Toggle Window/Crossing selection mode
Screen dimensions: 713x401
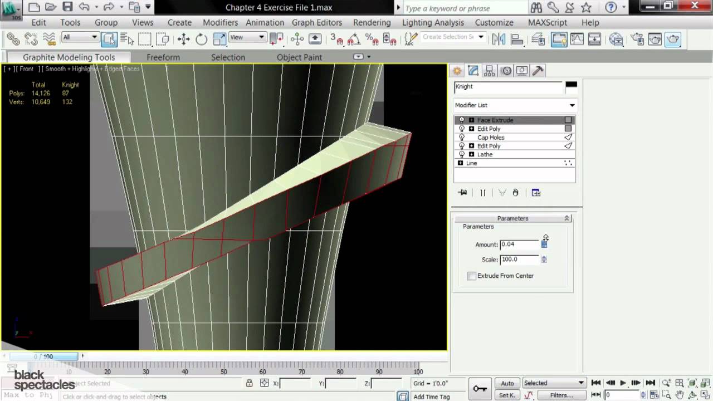163,39
